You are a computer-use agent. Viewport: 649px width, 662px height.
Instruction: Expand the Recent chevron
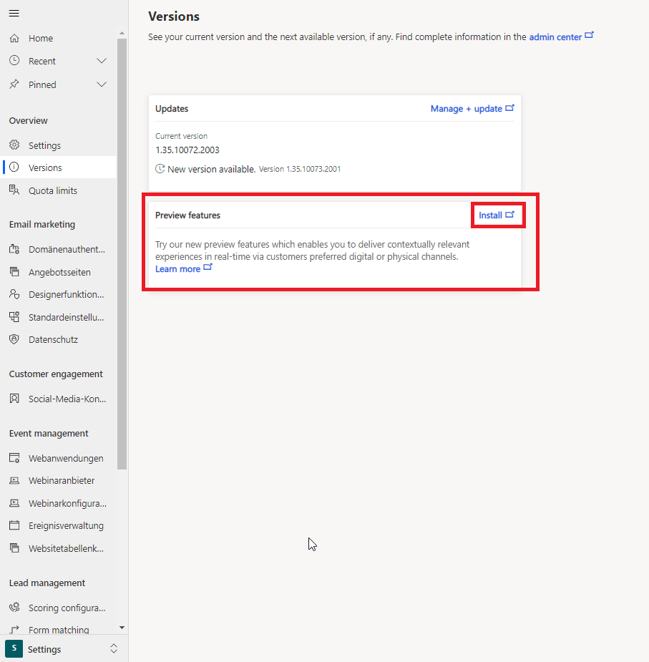(x=102, y=62)
